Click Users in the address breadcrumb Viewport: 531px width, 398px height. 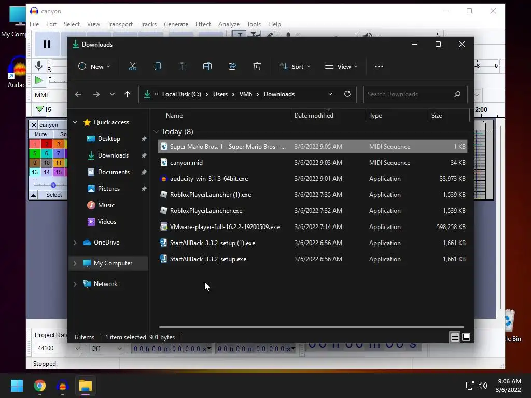click(220, 94)
